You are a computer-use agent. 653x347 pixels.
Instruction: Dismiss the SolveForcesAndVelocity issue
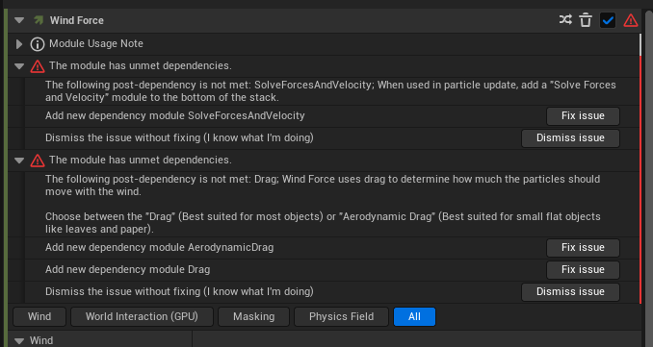pos(570,138)
